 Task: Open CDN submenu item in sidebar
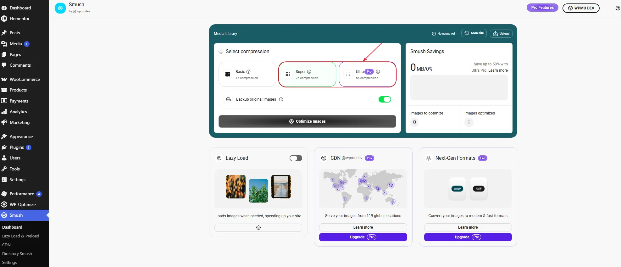point(6,245)
